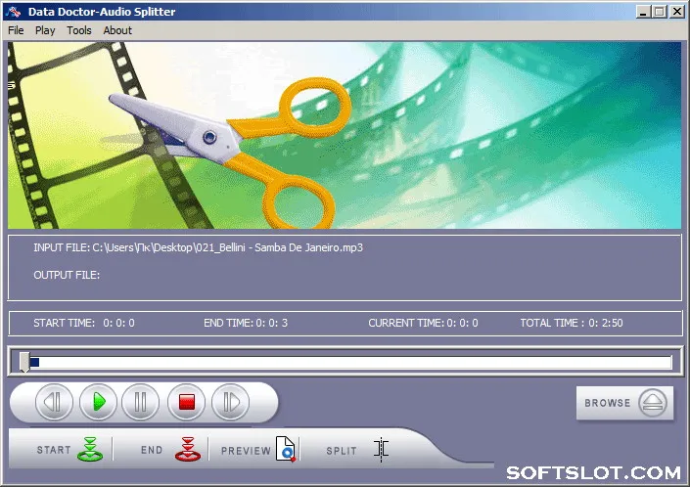Skip forward with the forward button
690x487 pixels.
pos(231,402)
